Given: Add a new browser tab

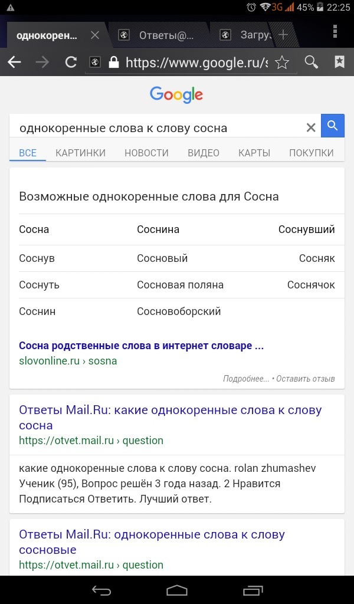Looking at the screenshot, I should (283, 35).
